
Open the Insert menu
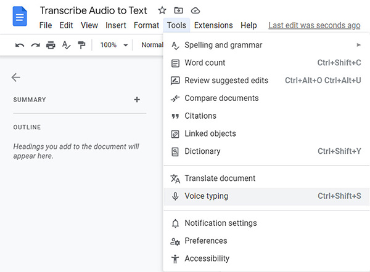pos(116,25)
